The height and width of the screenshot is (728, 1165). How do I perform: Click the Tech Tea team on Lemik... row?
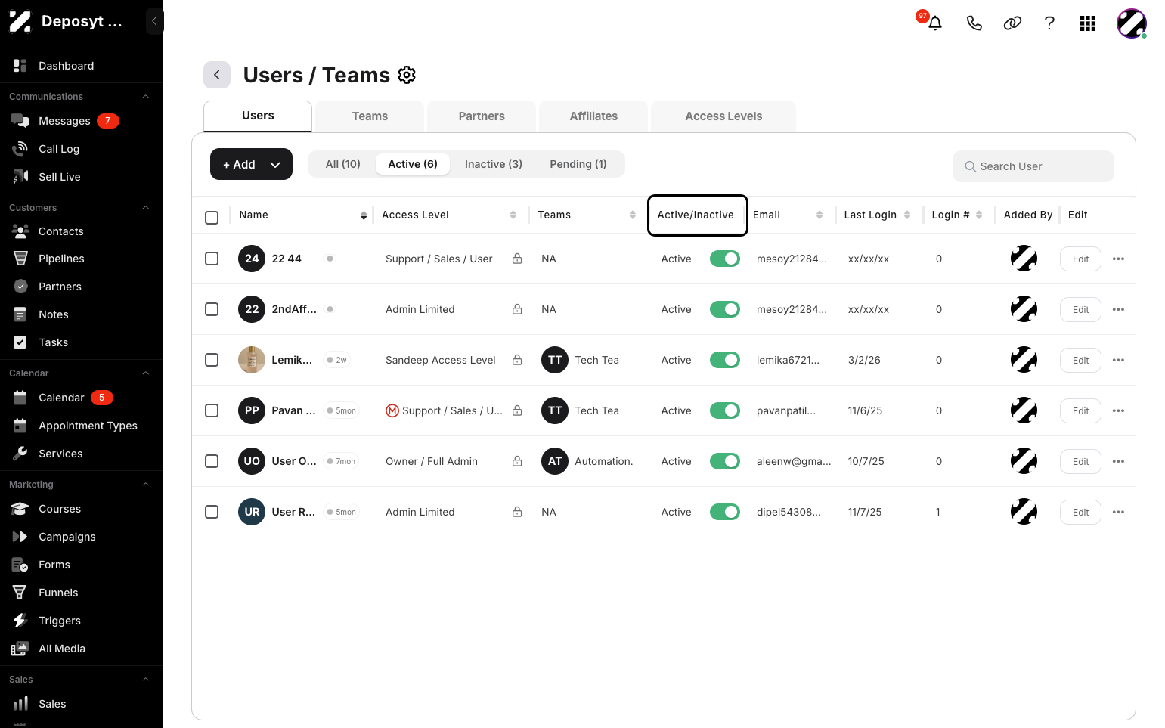tap(581, 360)
